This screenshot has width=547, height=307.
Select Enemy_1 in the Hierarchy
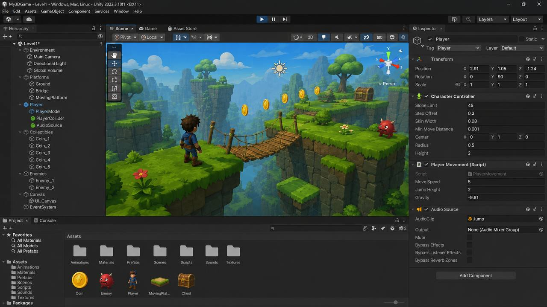click(x=42, y=181)
